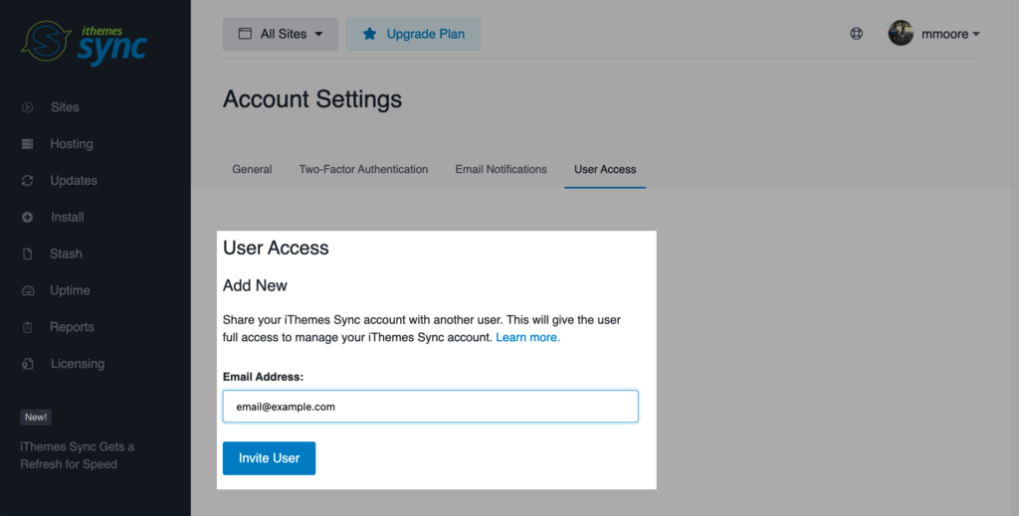
Task: Click the Sites sidebar icon
Action: coord(28,107)
